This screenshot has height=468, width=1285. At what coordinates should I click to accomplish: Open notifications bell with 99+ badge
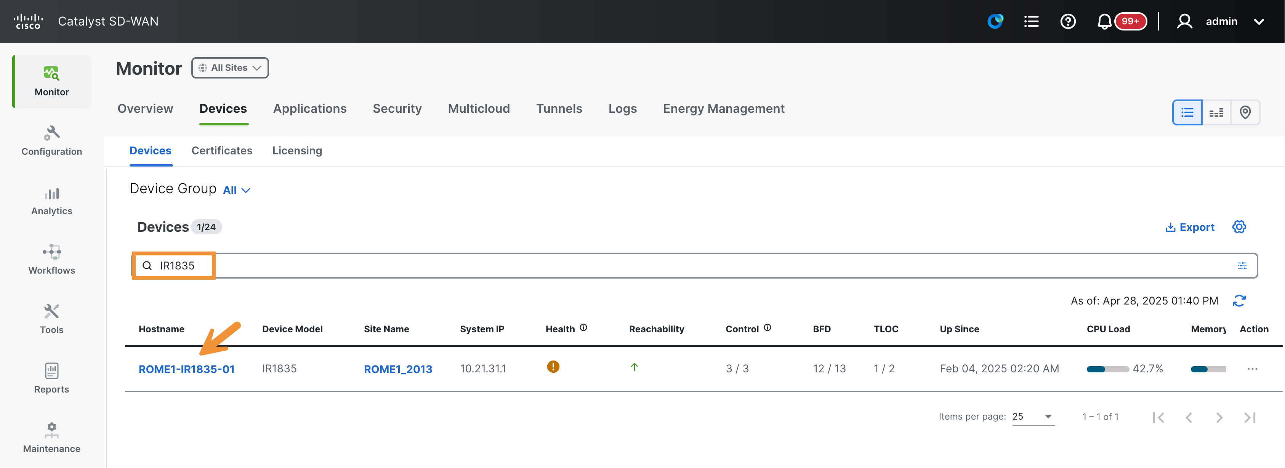pos(1122,21)
